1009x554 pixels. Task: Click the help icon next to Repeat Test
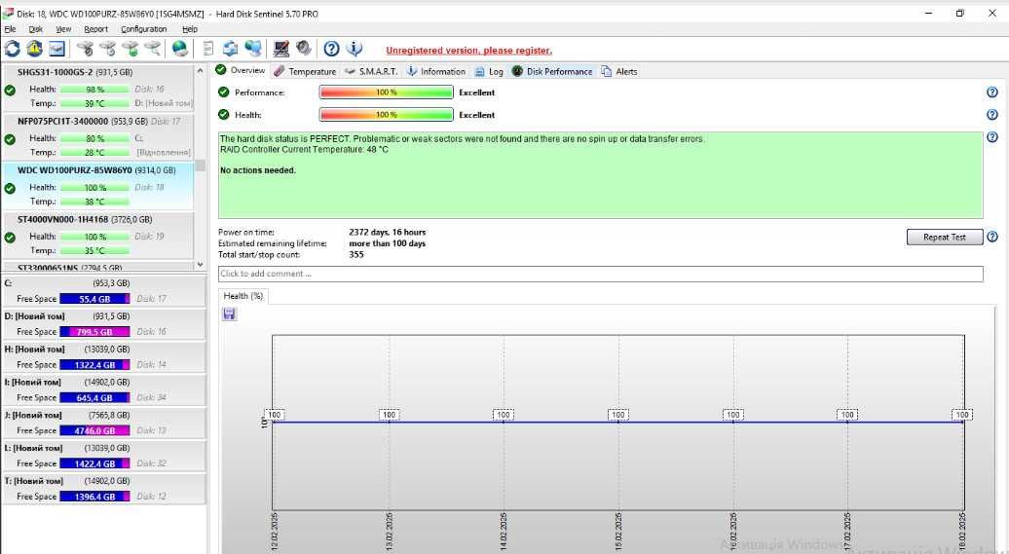(992, 237)
